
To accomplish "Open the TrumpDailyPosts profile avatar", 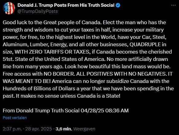I will 9,8.
